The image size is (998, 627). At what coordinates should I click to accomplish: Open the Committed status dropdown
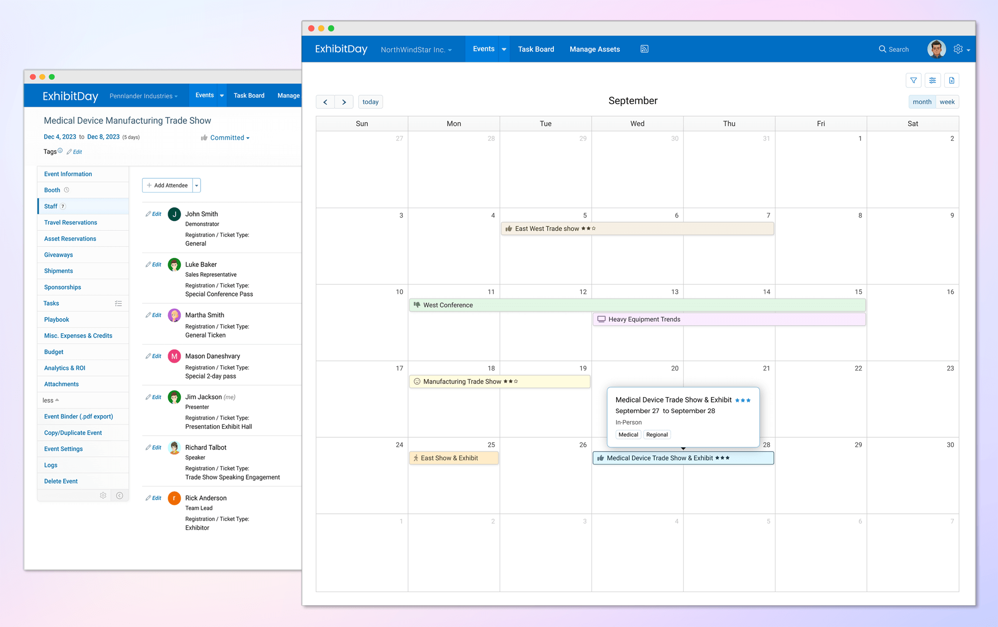(x=225, y=138)
